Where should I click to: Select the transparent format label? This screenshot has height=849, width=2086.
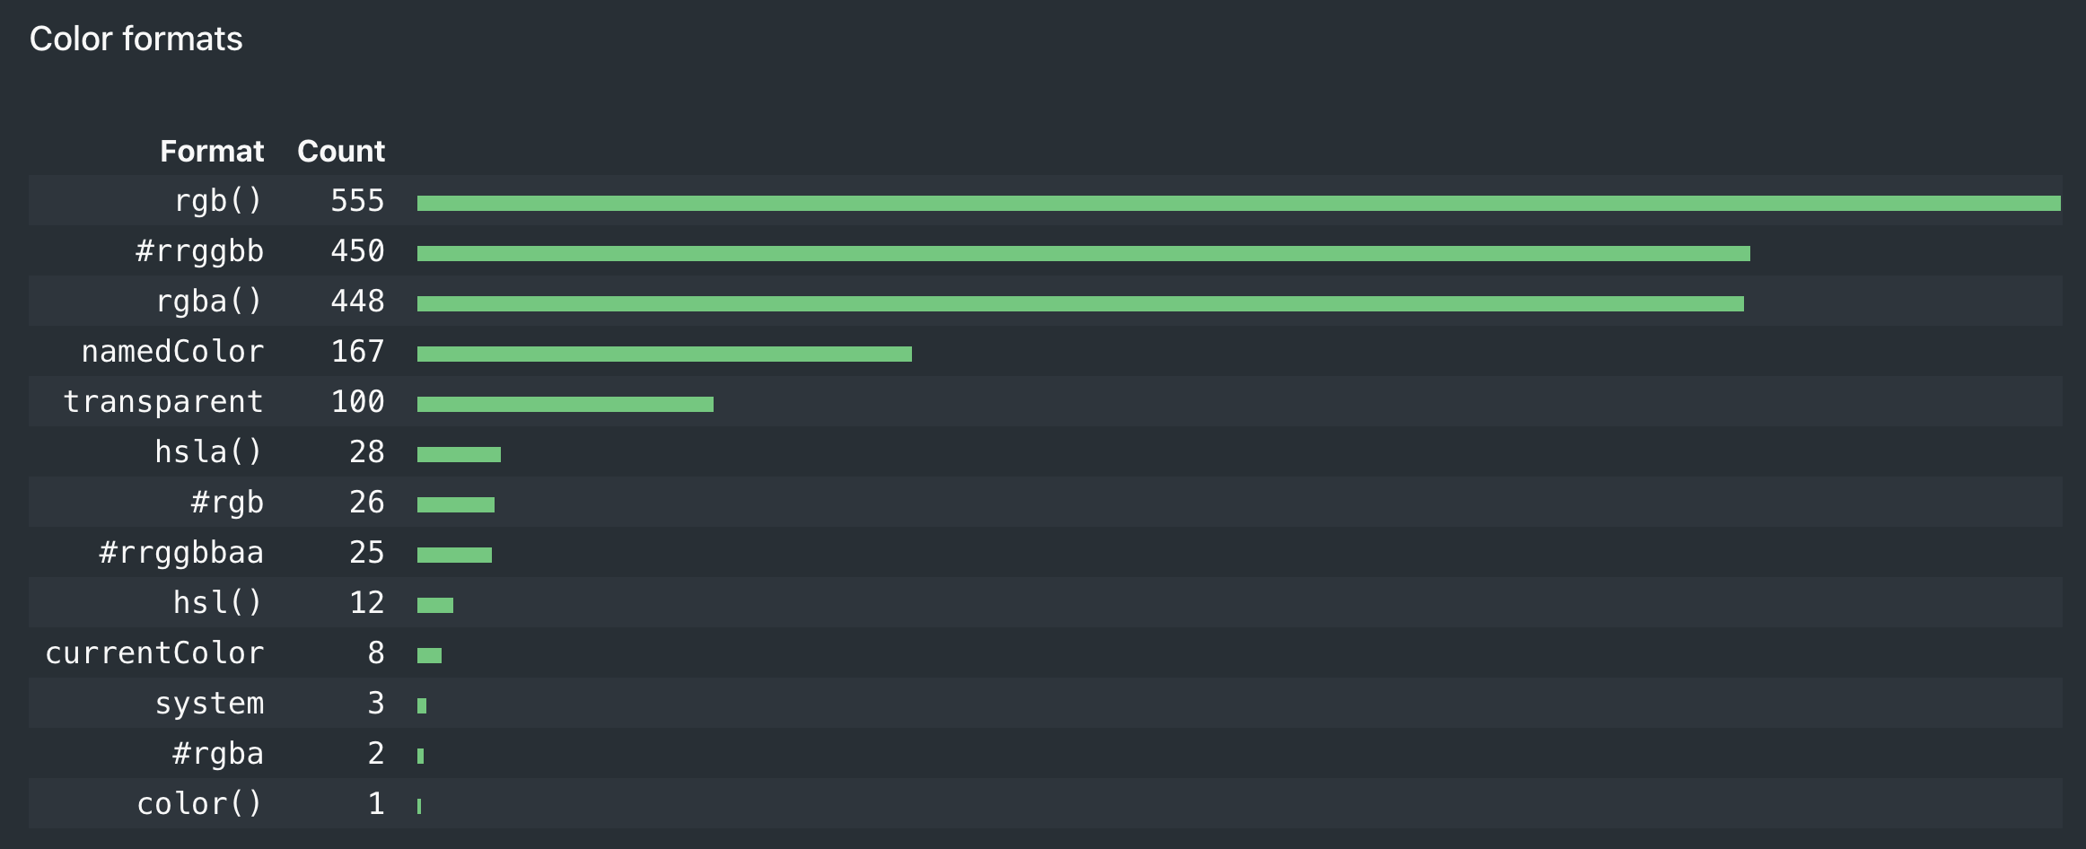click(x=163, y=402)
